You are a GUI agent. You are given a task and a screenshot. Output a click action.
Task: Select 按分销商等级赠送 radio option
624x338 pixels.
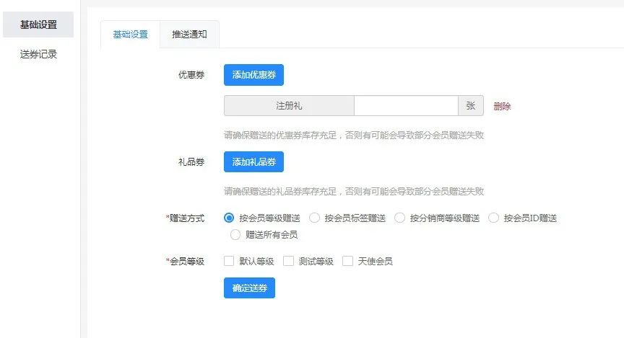[x=399, y=218]
